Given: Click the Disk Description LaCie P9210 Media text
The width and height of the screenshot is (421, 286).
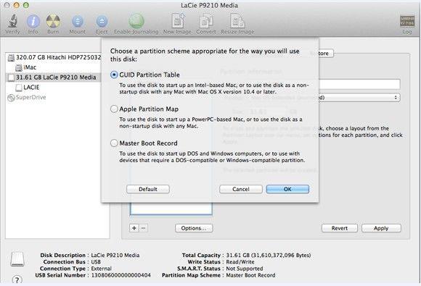Looking at the screenshot, I should pos(115,255).
